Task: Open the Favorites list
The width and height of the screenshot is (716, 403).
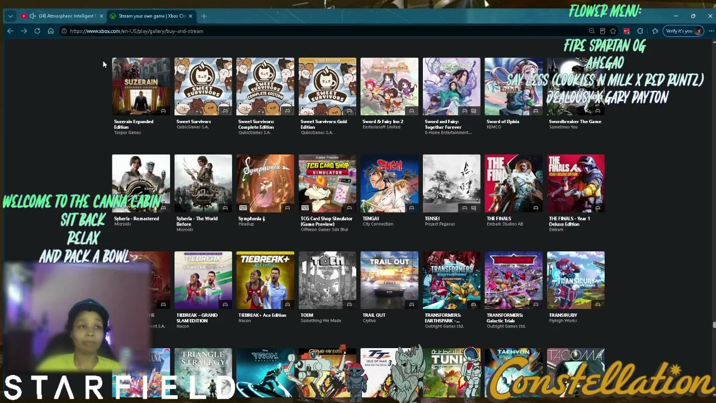Action: coord(655,31)
